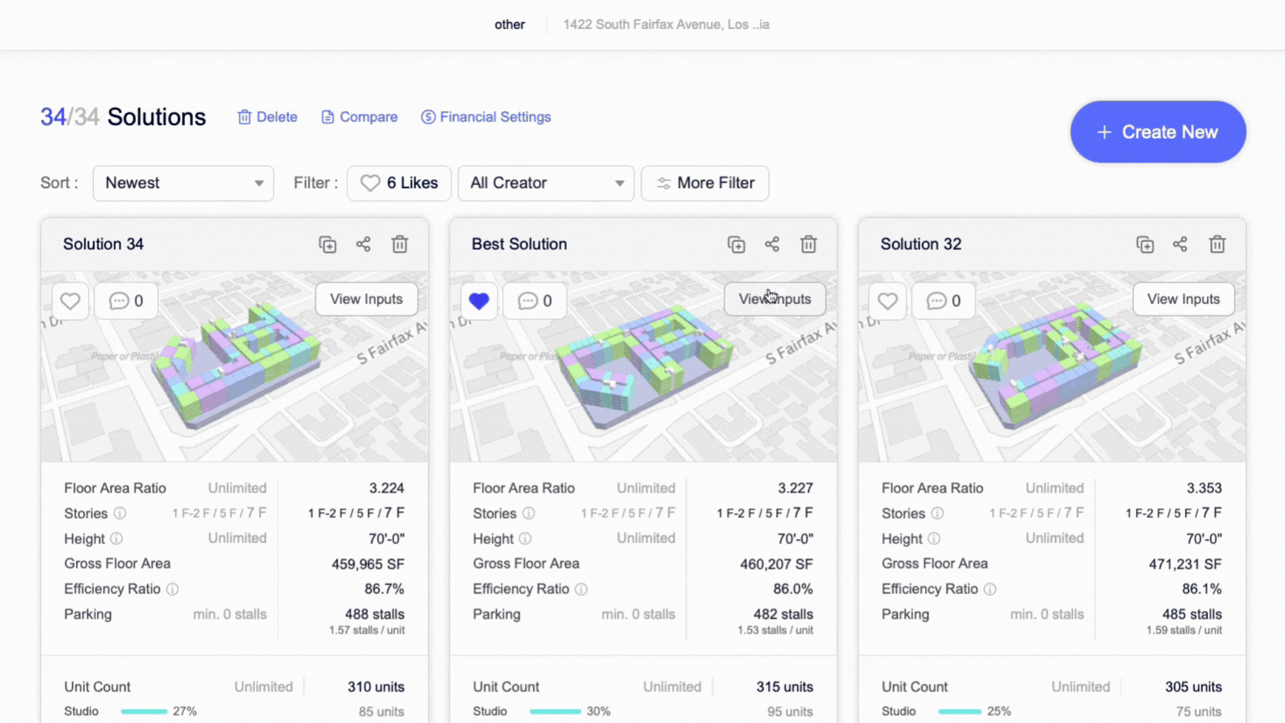Like Solution 32 with heart toggle
The height and width of the screenshot is (723, 1285).
tap(887, 301)
